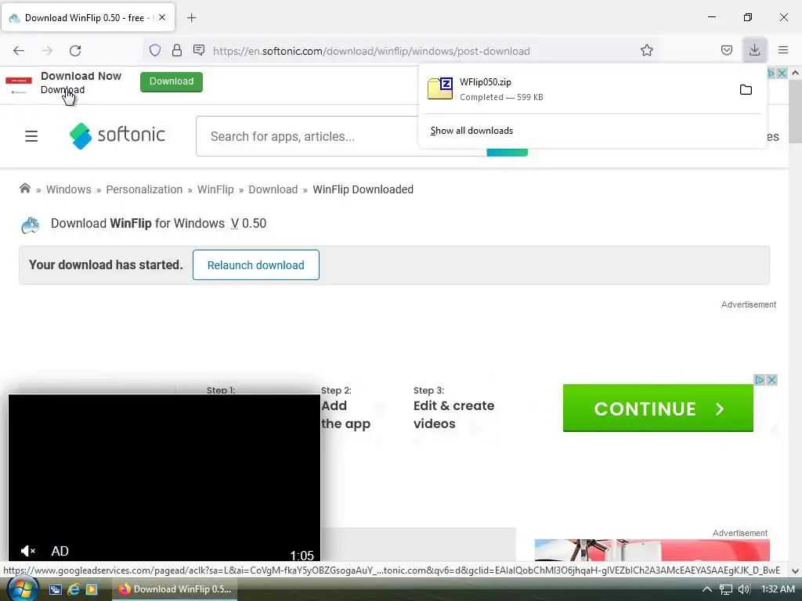Go back to the previous page
This screenshot has width=802, height=601.
tap(19, 51)
